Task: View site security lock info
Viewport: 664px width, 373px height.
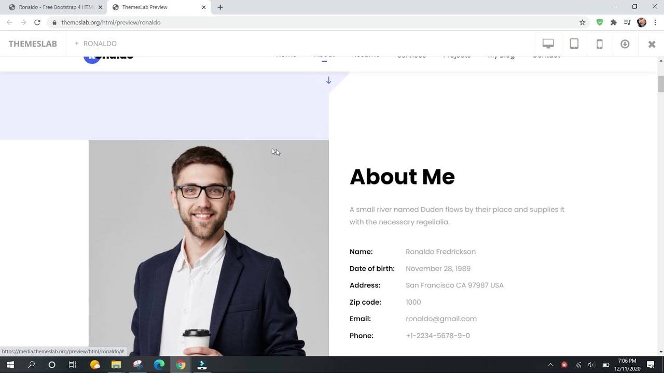Action: [x=54, y=22]
